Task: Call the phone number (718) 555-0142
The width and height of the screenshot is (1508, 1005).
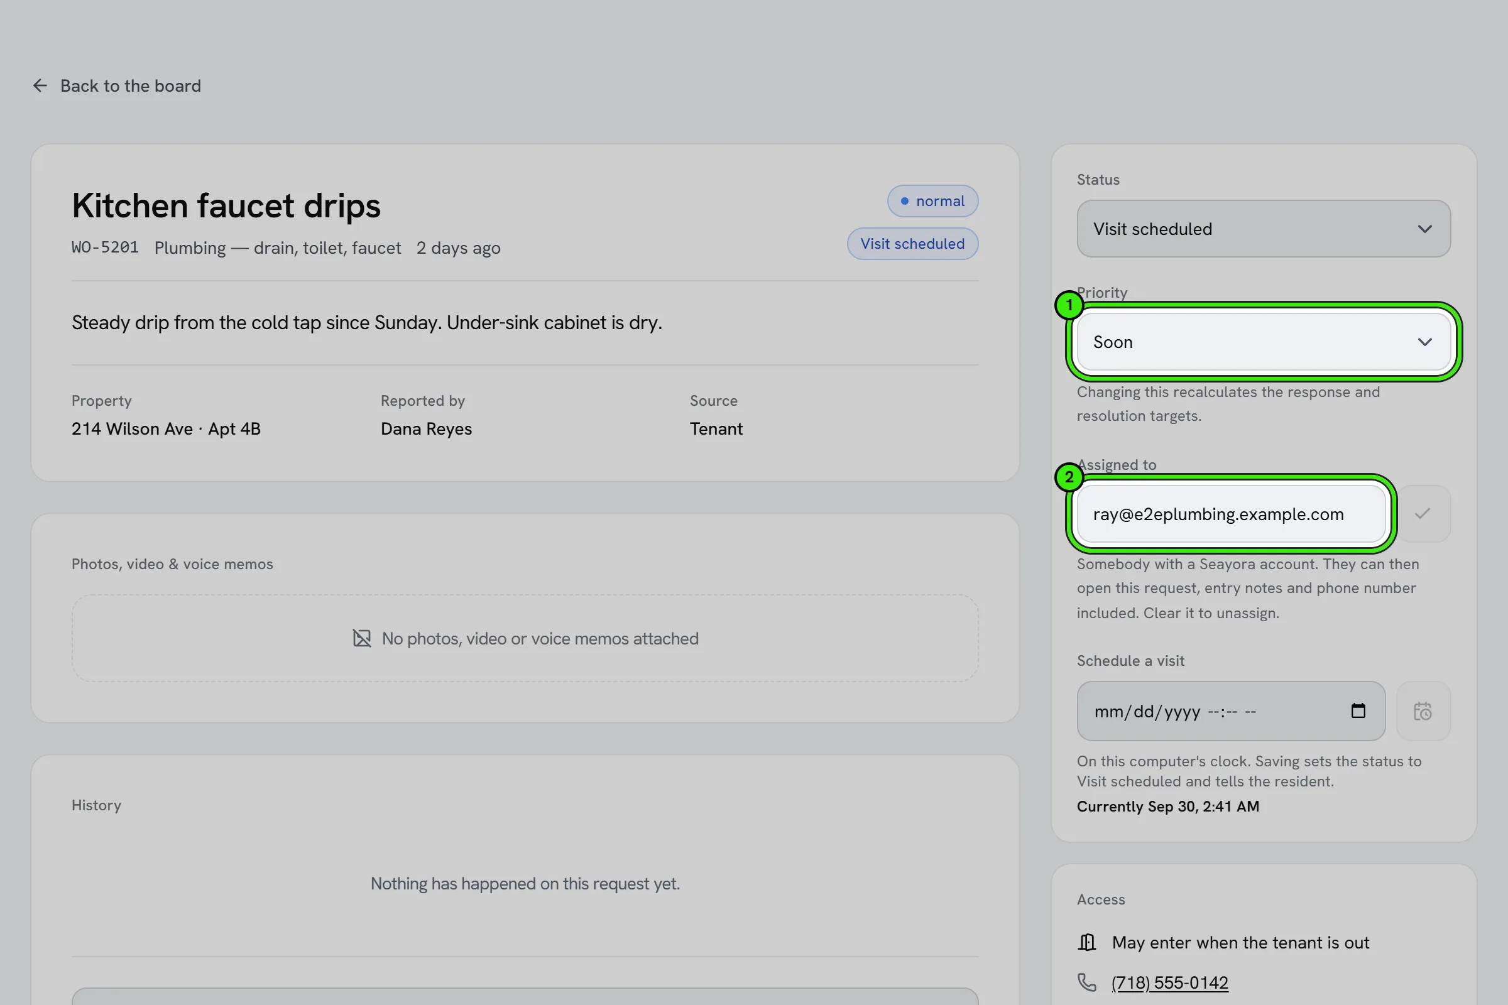Action: (x=1169, y=982)
